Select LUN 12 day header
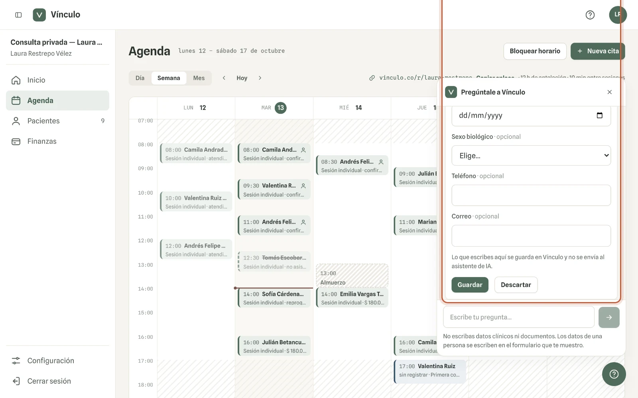The image size is (638, 398). coord(196,108)
